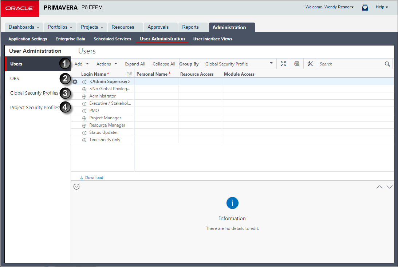
Task: Click the blue Information icon
Action: tap(232, 203)
